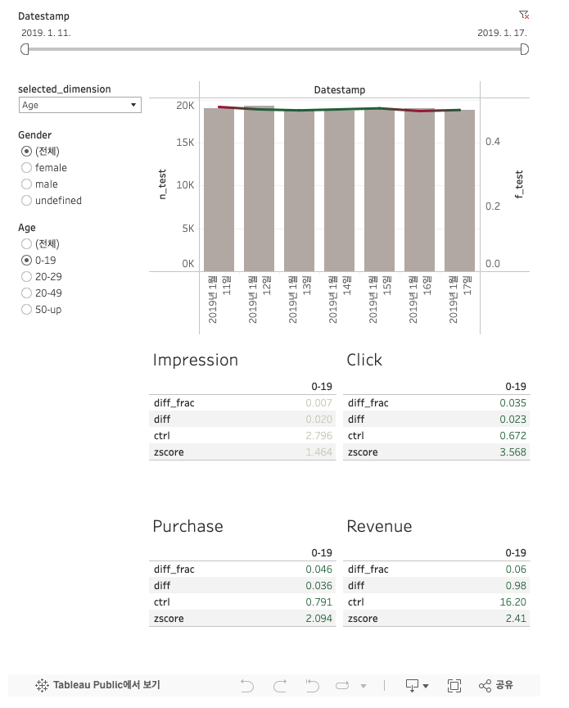The image size is (569, 708).
Task: Click the share icon
Action: tap(485, 685)
